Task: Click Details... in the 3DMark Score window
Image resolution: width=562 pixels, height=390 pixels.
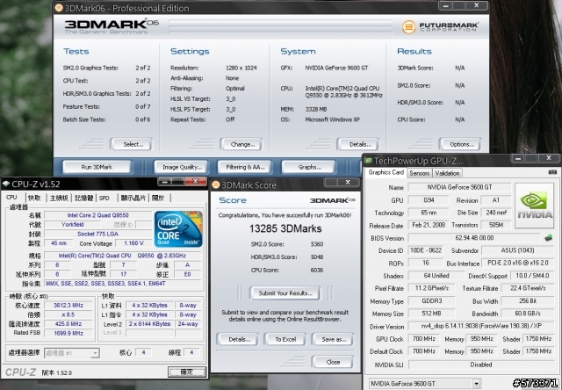Action: click(239, 339)
